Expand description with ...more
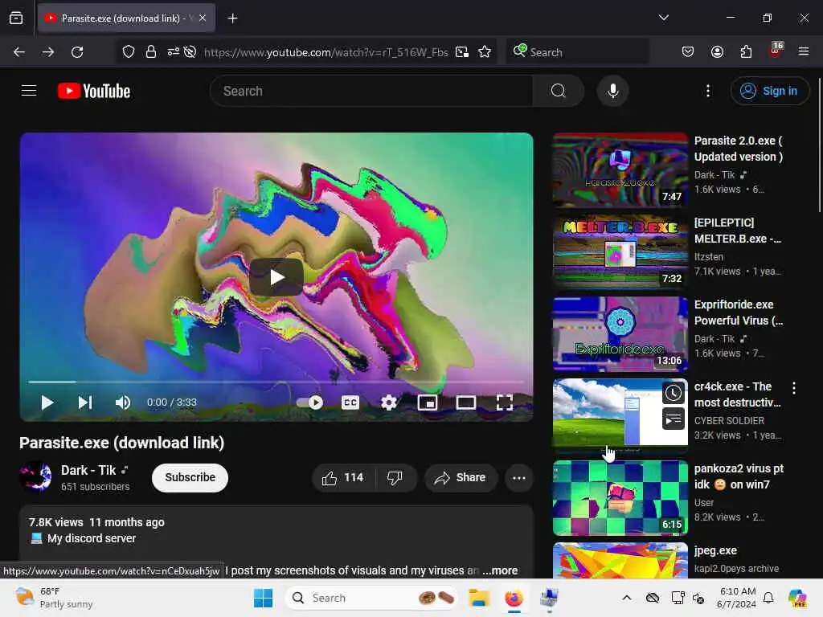Viewport: 823px width, 617px height. [x=501, y=570]
